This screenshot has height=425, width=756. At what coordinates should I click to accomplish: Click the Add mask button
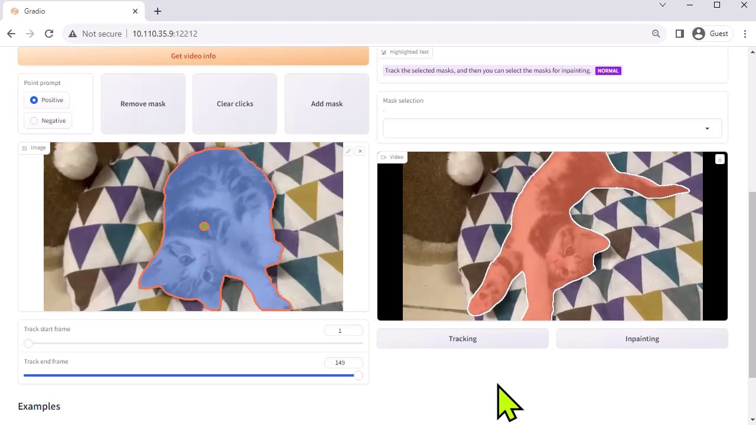click(327, 104)
